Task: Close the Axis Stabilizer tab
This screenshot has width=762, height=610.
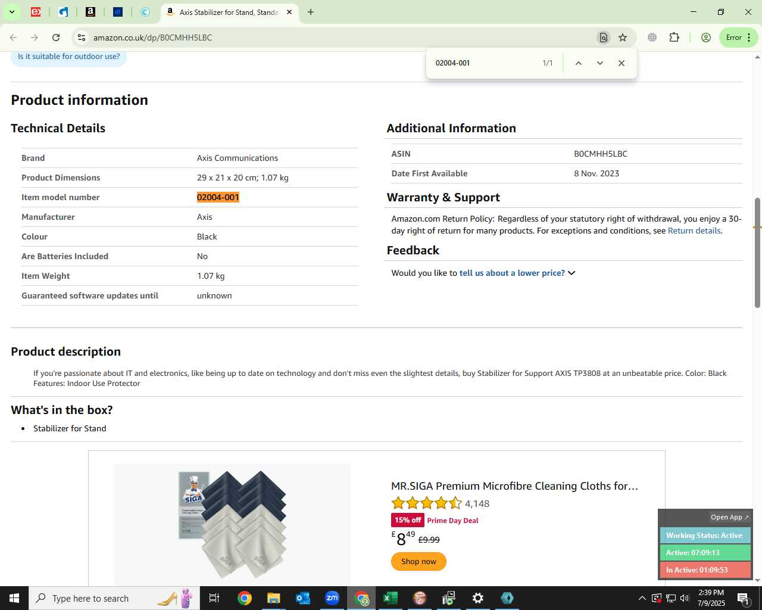Action: (x=289, y=12)
